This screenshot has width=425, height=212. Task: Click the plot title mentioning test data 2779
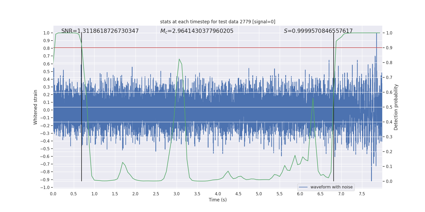tap(218, 22)
